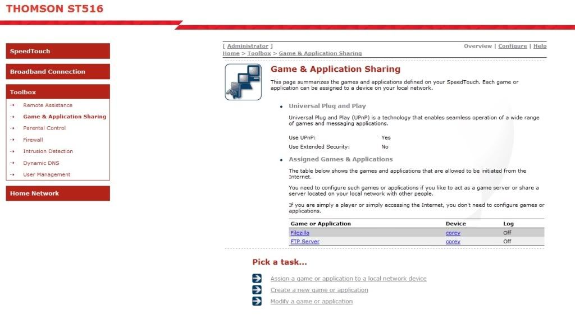Click arrow bullet next to Intrusion Detection
Screen dimensions: 575x328
coord(12,151)
